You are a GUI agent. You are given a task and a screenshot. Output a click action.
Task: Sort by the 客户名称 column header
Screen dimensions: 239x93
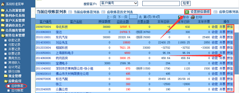pyautogui.click(x=76, y=22)
